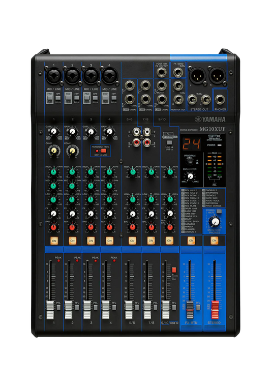Click the PITCH CHANGE effect entry
Screen dimensions: 271x386
(212, 206)
